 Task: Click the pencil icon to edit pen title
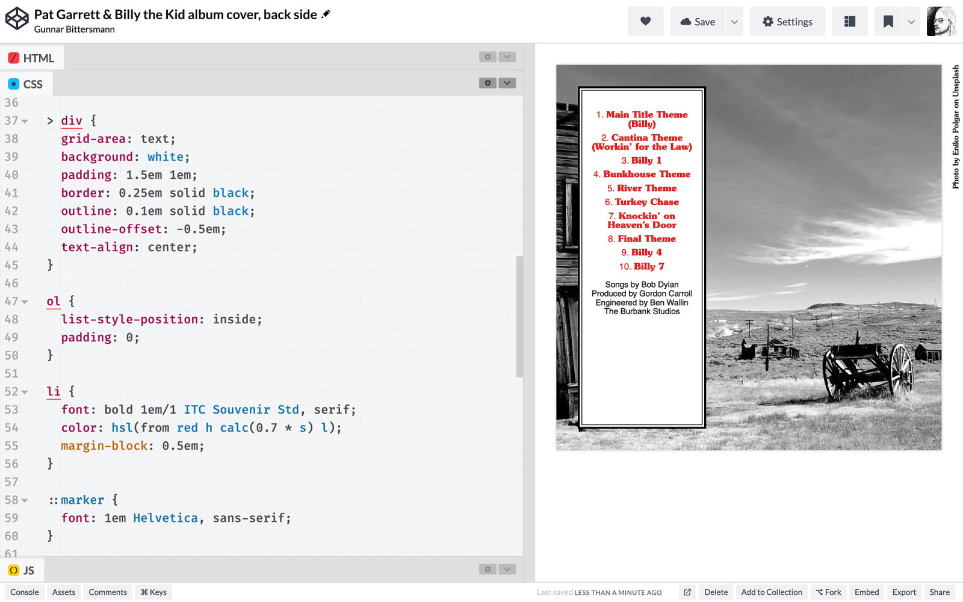(326, 14)
